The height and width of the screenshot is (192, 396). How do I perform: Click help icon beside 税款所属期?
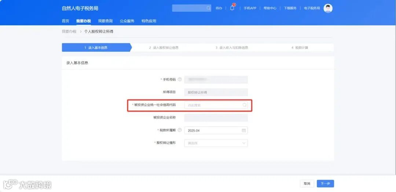180,130
